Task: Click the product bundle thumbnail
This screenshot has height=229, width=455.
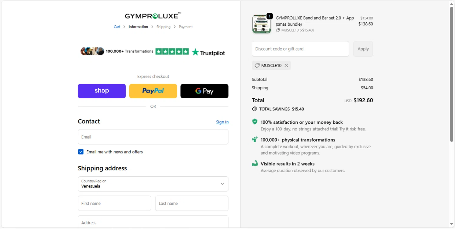Action: [x=261, y=24]
